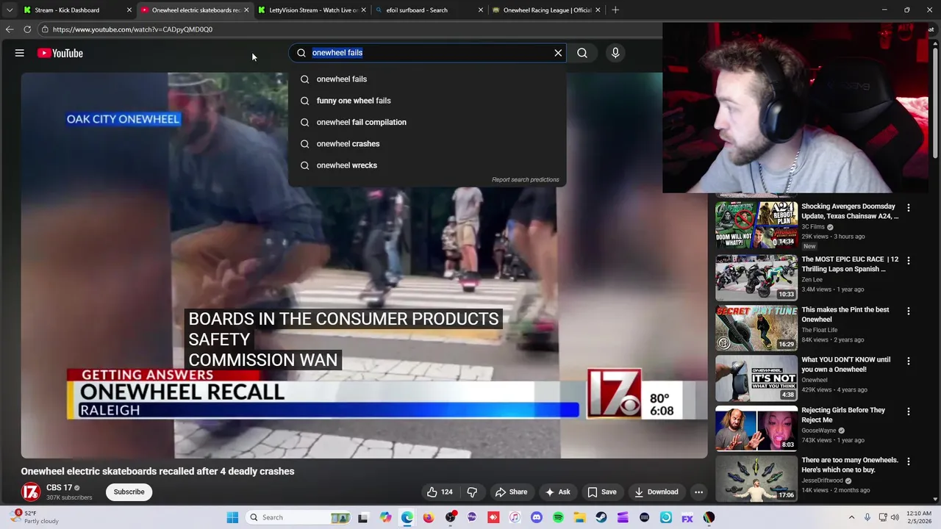Open options for Rejecting Girls video
The image size is (941, 529).
909,411
